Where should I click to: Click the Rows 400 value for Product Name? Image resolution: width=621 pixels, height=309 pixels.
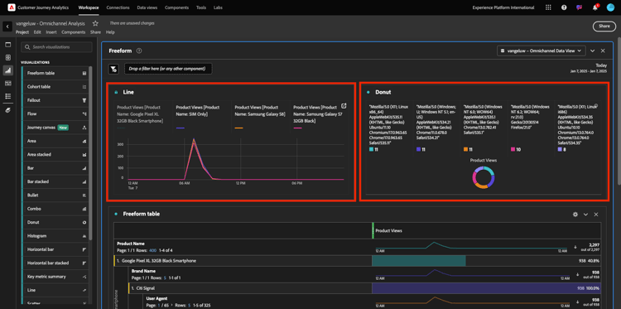[153, 250]
